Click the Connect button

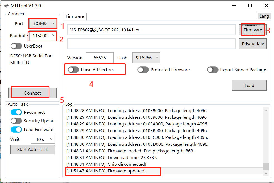32,93
